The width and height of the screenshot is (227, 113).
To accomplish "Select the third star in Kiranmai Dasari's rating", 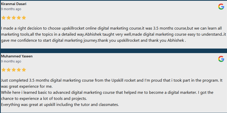I will [14, 18].
